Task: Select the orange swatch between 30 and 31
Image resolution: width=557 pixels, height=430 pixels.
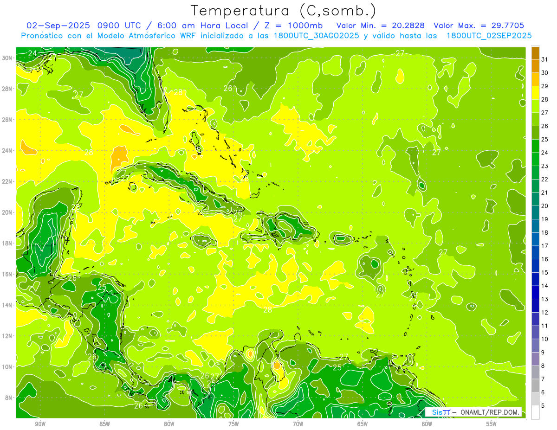Action: point(535,66)
